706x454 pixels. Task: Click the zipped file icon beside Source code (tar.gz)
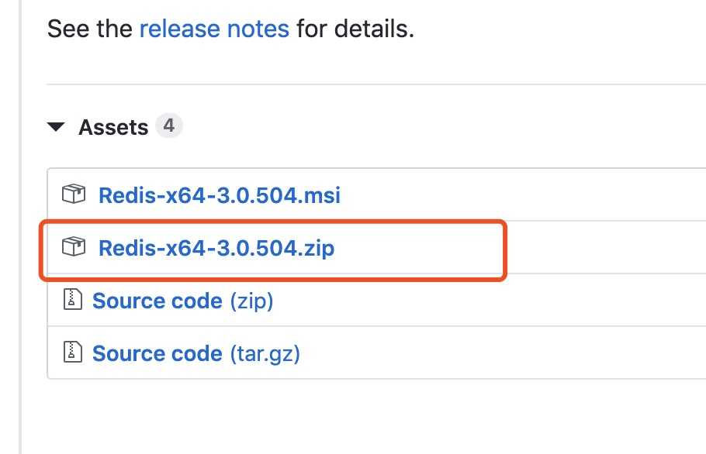pos(72,352)
